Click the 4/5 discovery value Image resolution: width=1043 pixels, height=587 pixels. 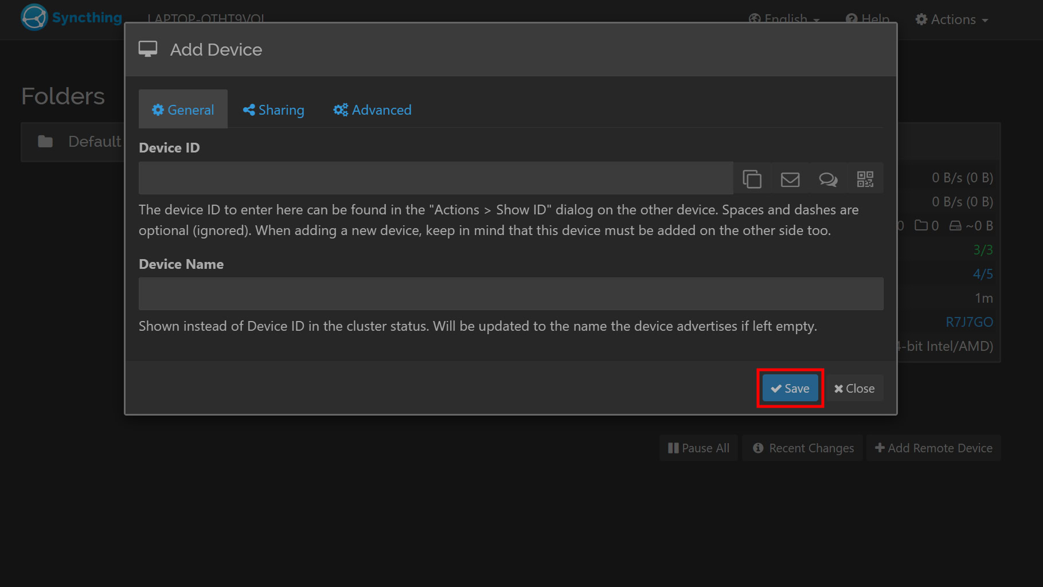click(983, 274)
